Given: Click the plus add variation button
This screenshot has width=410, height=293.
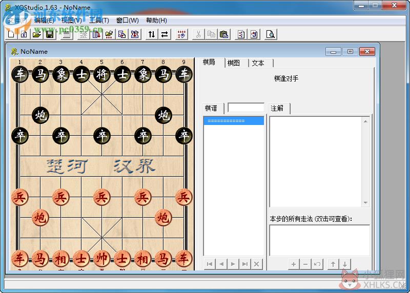Looking at the screenshot, I should point(294,264).
